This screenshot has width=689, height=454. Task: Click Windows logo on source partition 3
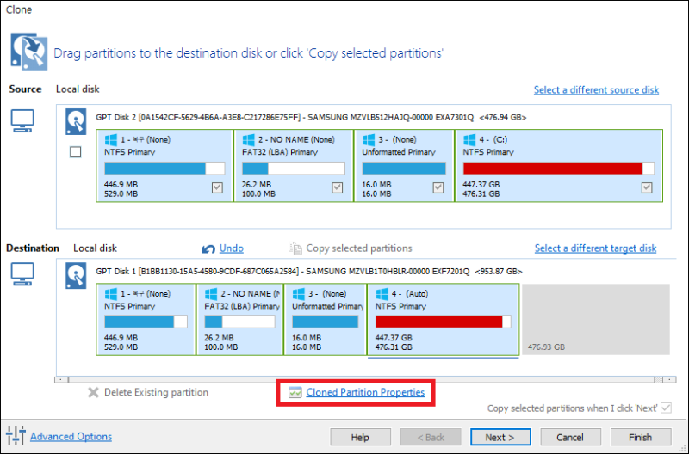369,140
